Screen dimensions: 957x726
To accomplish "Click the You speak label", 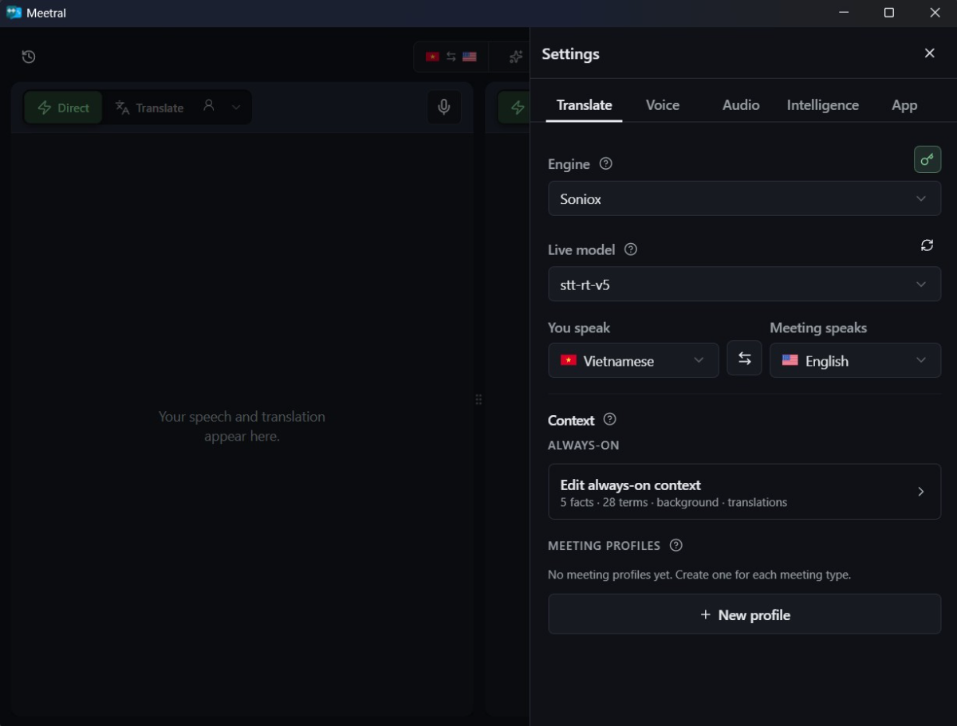I will coord(578,328).
